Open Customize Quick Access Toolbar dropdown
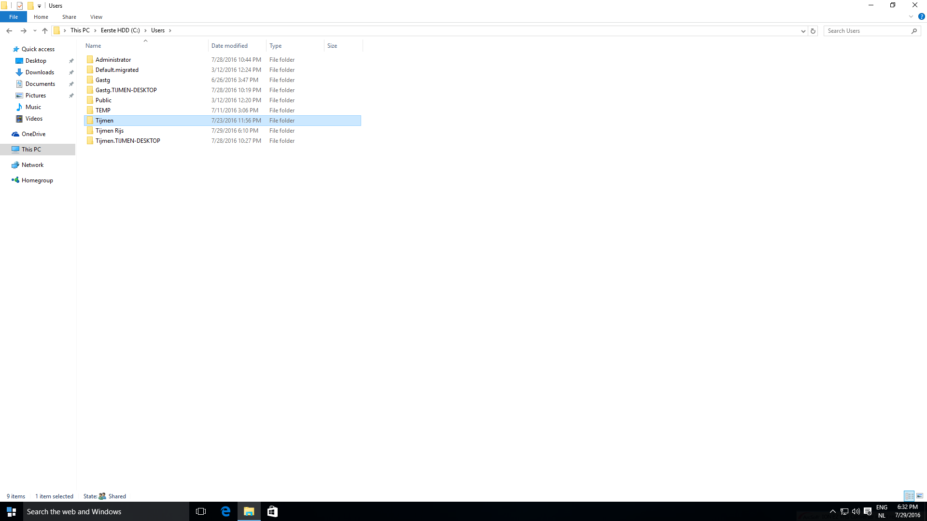This screenshot has height=521, width=927. 40,6
